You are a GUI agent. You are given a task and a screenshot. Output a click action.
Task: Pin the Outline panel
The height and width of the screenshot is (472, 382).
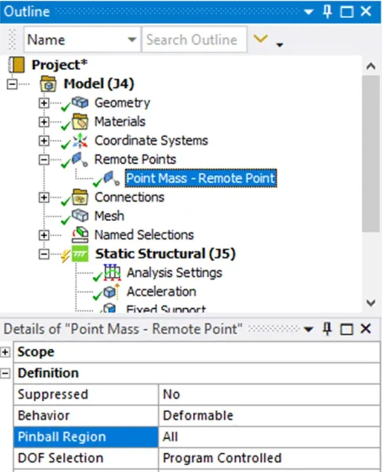coord(328,11)
